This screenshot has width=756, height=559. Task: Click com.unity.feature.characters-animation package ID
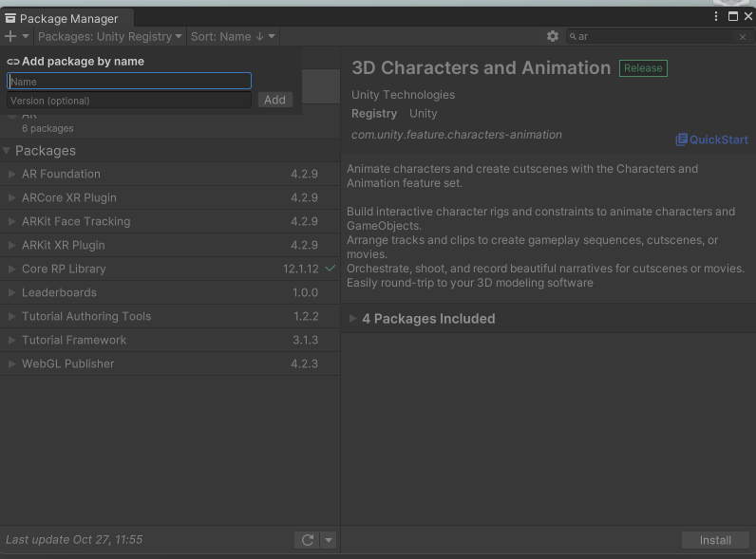pyautogui.click(x=457, y=135)
